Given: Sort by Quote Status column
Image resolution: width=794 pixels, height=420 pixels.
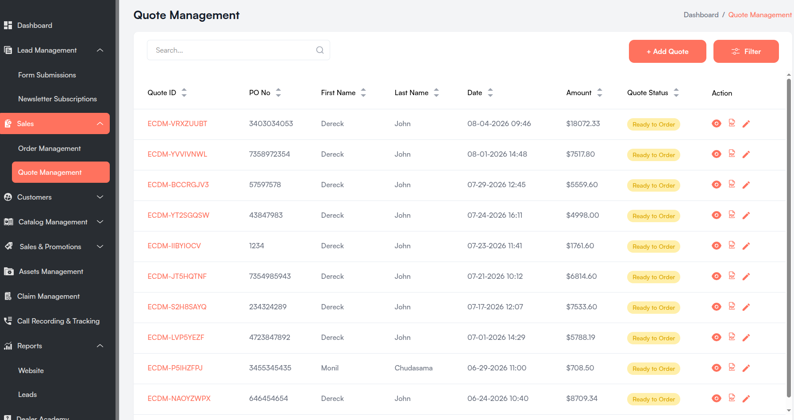Looking at the screenshot, I should (x=676, y=92).
